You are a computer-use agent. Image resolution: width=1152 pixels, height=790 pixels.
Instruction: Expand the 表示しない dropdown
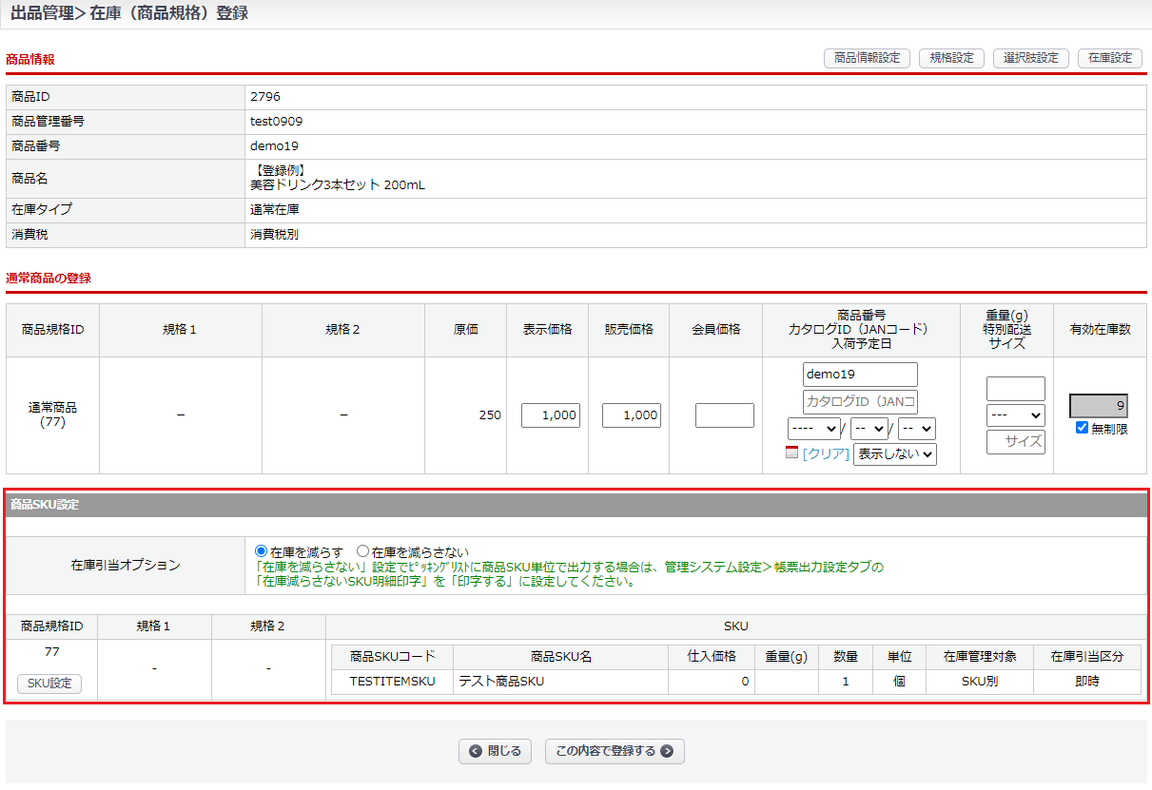click(x=894, y=453)
